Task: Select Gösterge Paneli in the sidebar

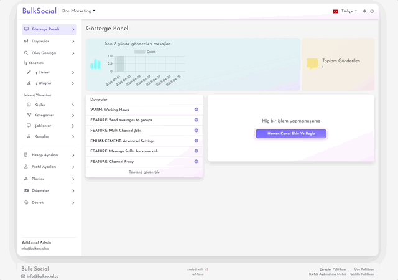Action: 49,29
